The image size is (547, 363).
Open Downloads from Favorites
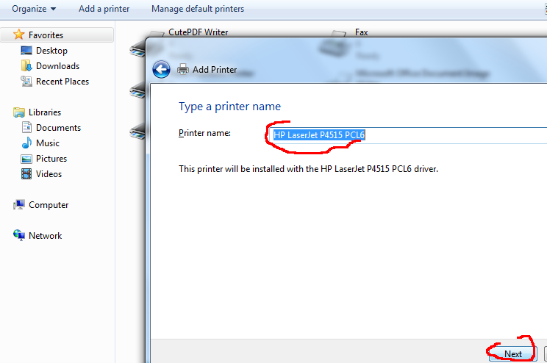point(57,66)
